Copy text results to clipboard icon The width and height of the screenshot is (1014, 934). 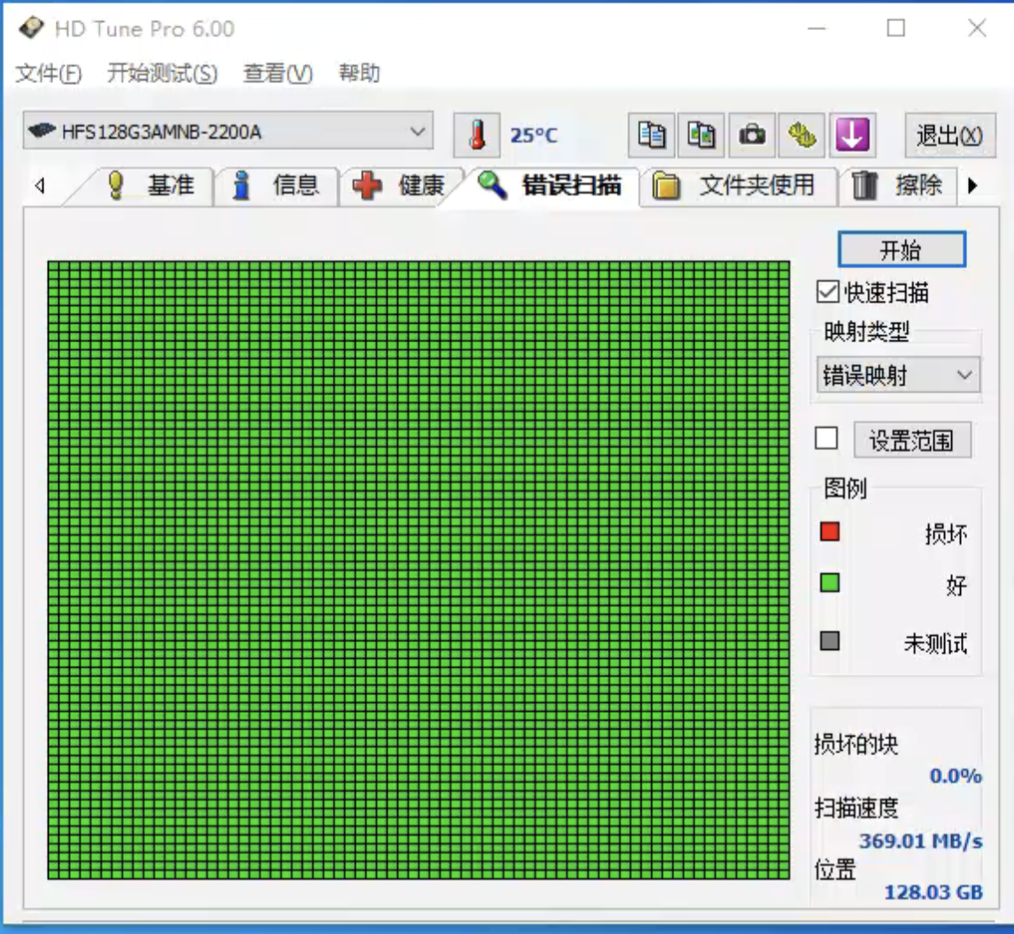point(651,135)
